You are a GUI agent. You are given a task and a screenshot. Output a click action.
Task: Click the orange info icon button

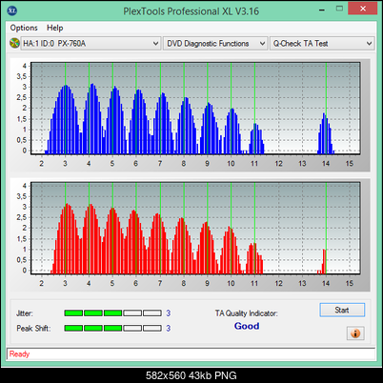coord(355,333)
